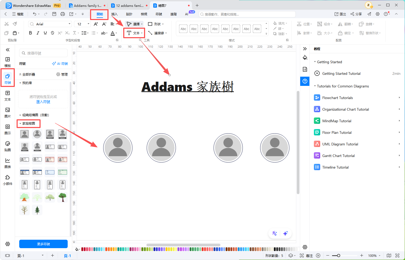
Task: Open the layers icon in status bar
Action: tap(291, 256)
